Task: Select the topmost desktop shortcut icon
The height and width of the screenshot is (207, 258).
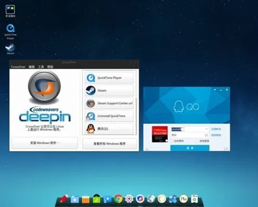Action: (10, 11)
